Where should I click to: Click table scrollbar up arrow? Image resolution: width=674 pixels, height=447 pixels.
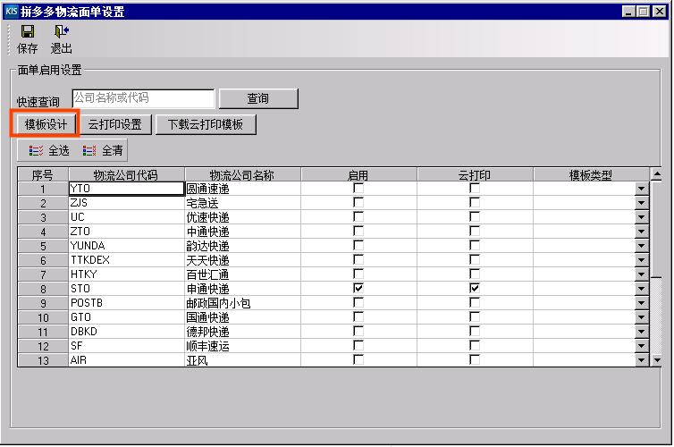tap(656, 174)
